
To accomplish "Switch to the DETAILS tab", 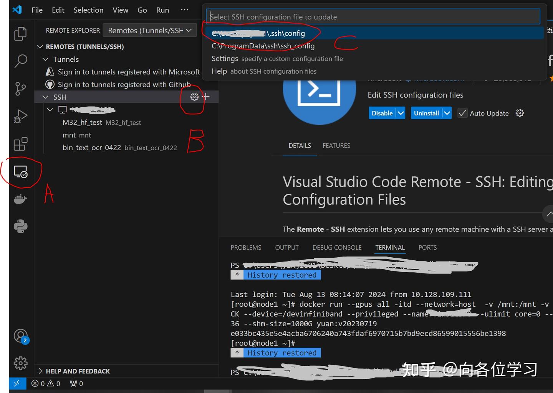I will (x=300, y=145).
